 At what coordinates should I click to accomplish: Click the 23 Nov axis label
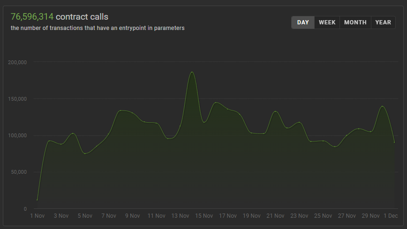[299, 216]
